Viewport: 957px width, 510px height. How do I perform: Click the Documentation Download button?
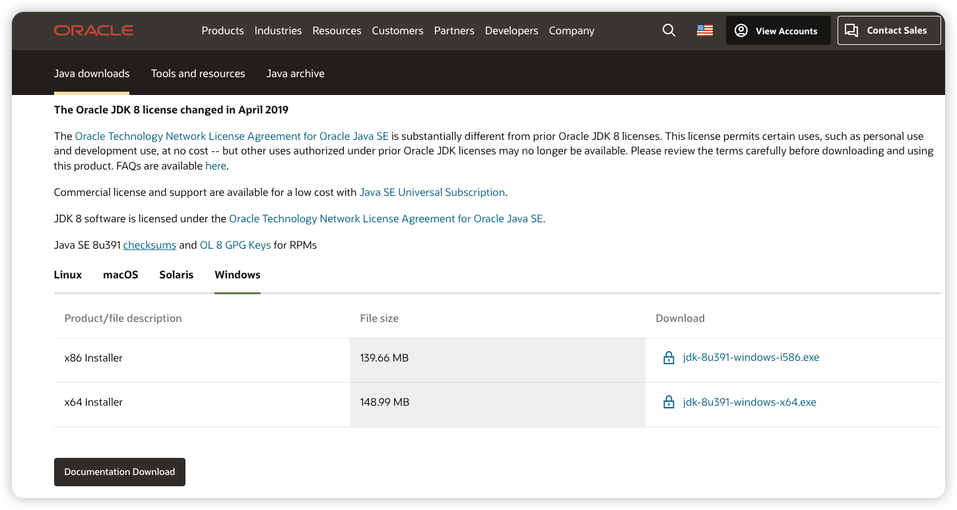coord(119,472)
